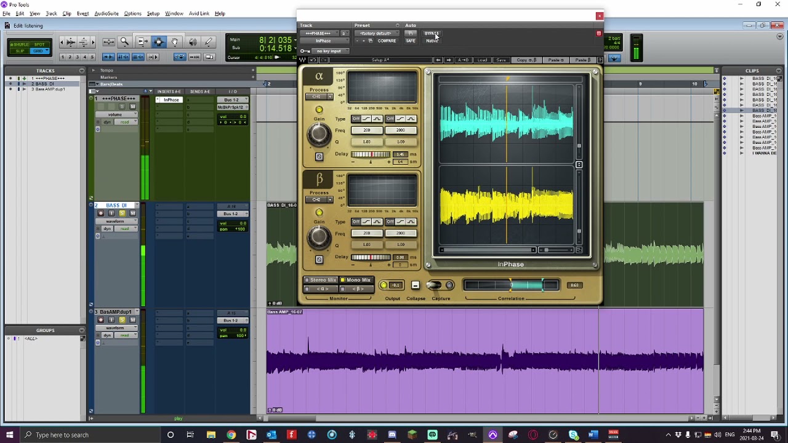Toggle beta monitor solo button
788x443 pixels.
[356, 289]
